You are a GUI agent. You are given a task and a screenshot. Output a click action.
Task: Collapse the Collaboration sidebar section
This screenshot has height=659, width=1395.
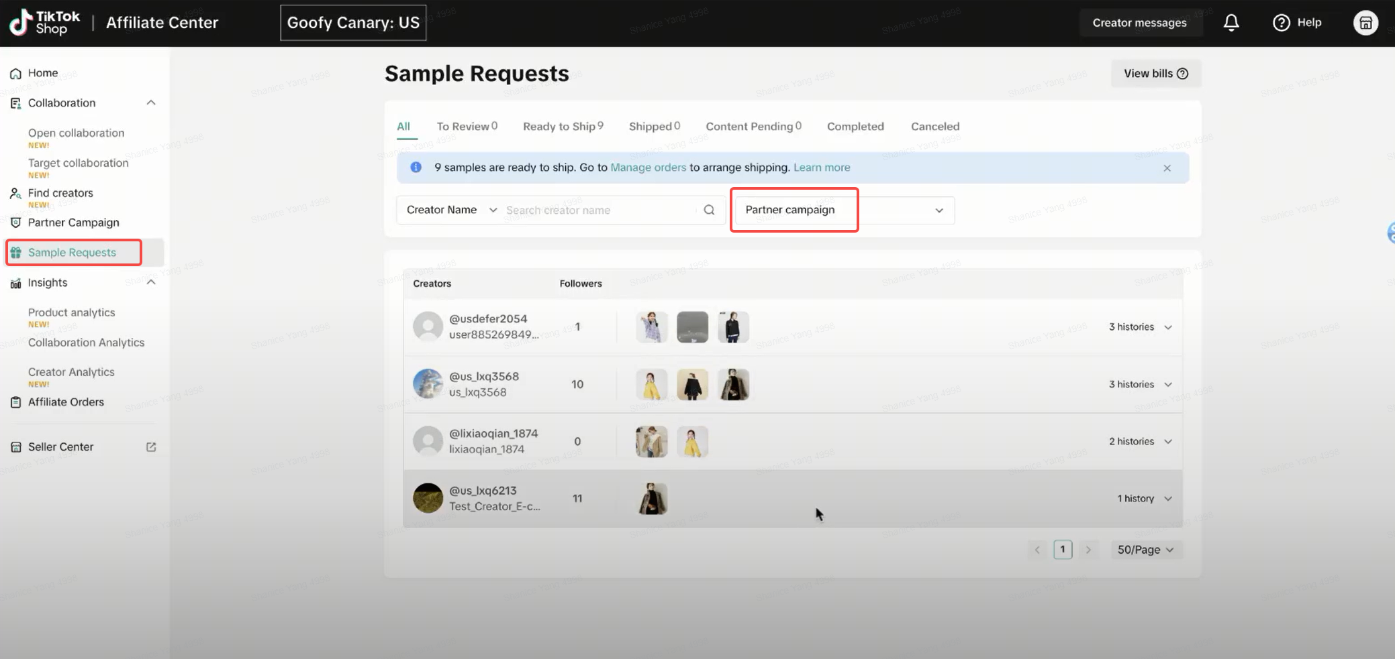(x=151, y=103)
